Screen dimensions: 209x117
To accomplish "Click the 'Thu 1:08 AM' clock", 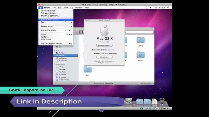I will pos(159,7).
